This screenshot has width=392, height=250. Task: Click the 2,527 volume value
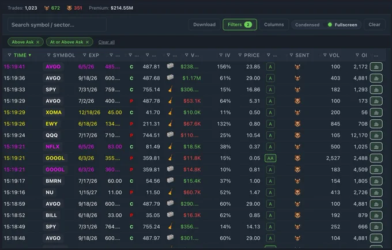333,158
